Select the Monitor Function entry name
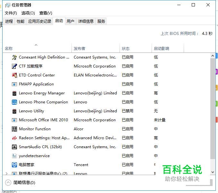218x193 pixels. point(35,129)
